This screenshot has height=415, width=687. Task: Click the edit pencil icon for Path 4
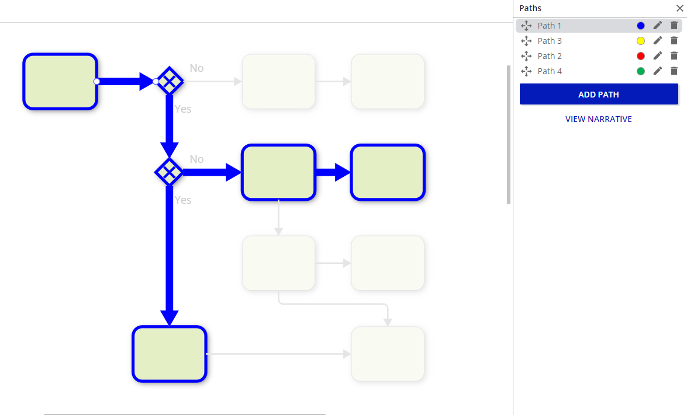point(658,71)
